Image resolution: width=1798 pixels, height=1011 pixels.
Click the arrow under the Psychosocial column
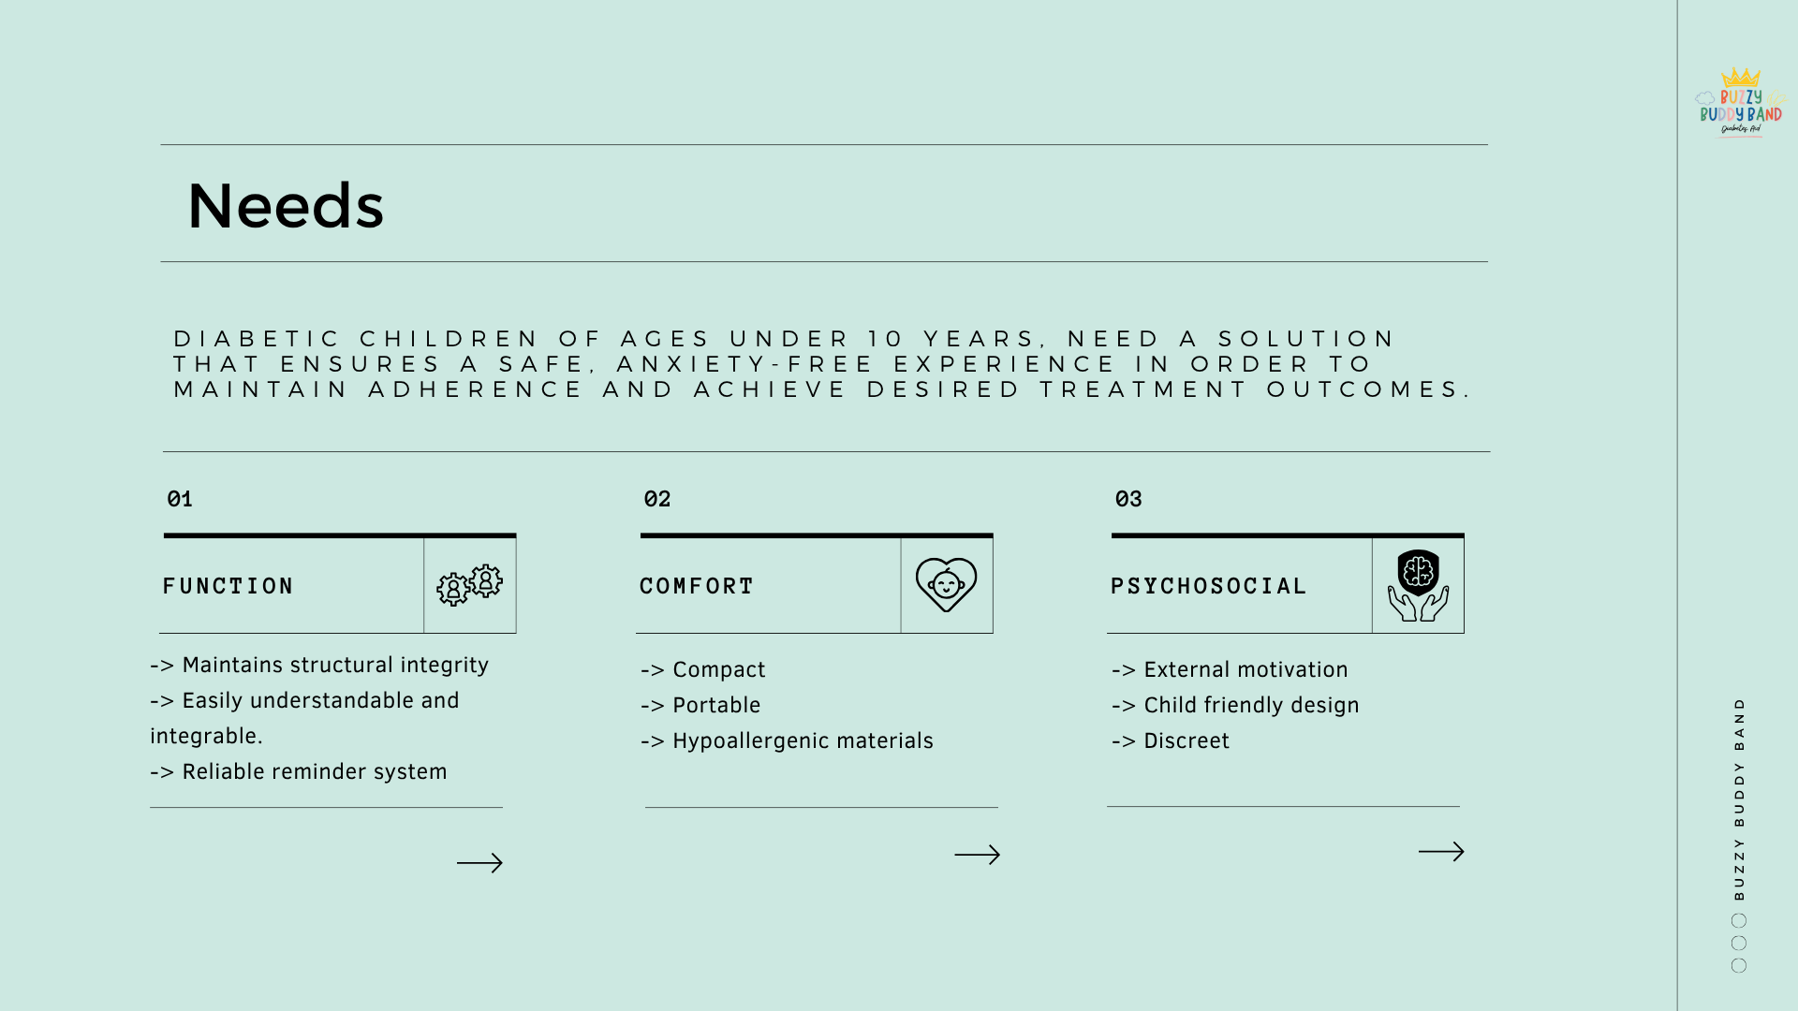(1440, 852)
